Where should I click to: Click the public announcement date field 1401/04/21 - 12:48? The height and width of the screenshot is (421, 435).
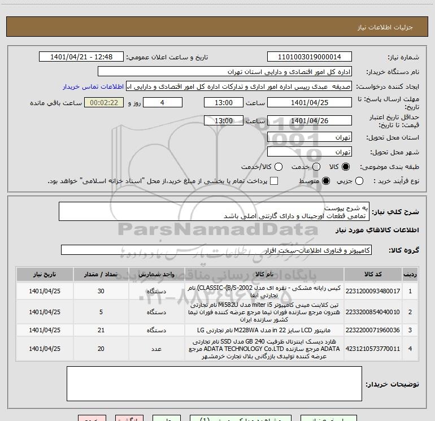click(81, 57)
